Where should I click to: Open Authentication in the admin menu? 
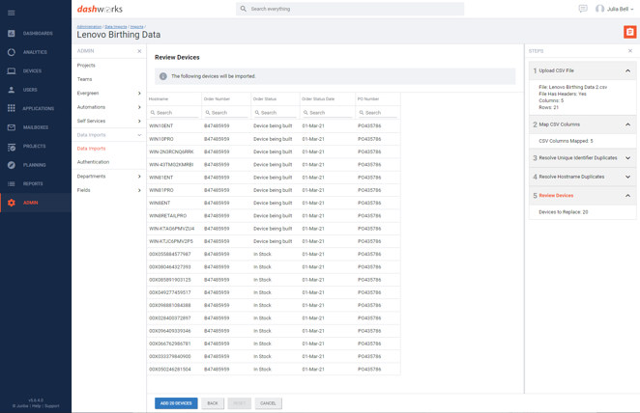(x=93, y=162)
